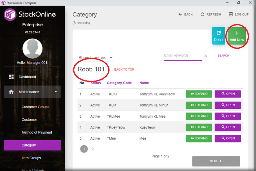Viewport: 256px width, 171px height.
Task: Select Method of Payment menu item
Action: [x=37, y=132]
